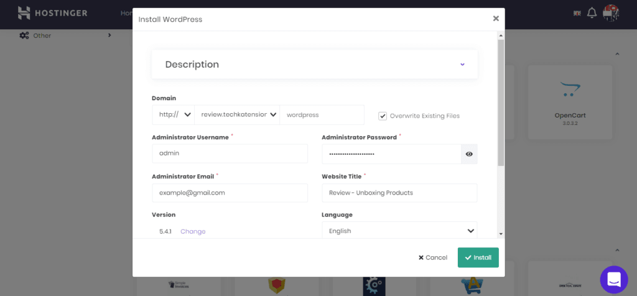This screenshot has height=296, width=637.
Task: Click the green Install button
Action: [478, 257]
